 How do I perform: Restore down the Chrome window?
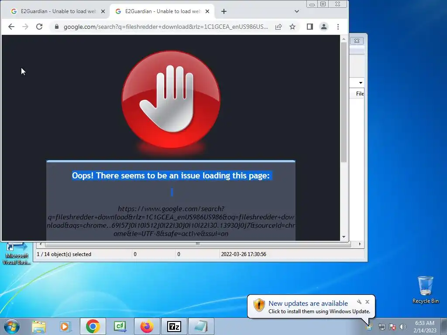pyautogui.click(x=323, y=4)
